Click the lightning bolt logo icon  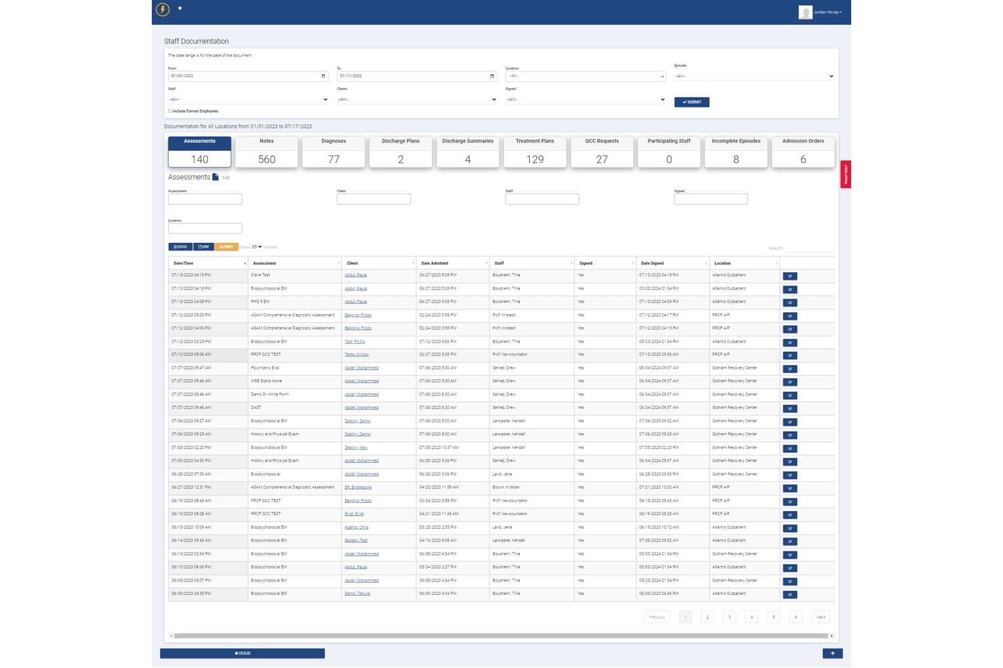(x=163, y=9)
